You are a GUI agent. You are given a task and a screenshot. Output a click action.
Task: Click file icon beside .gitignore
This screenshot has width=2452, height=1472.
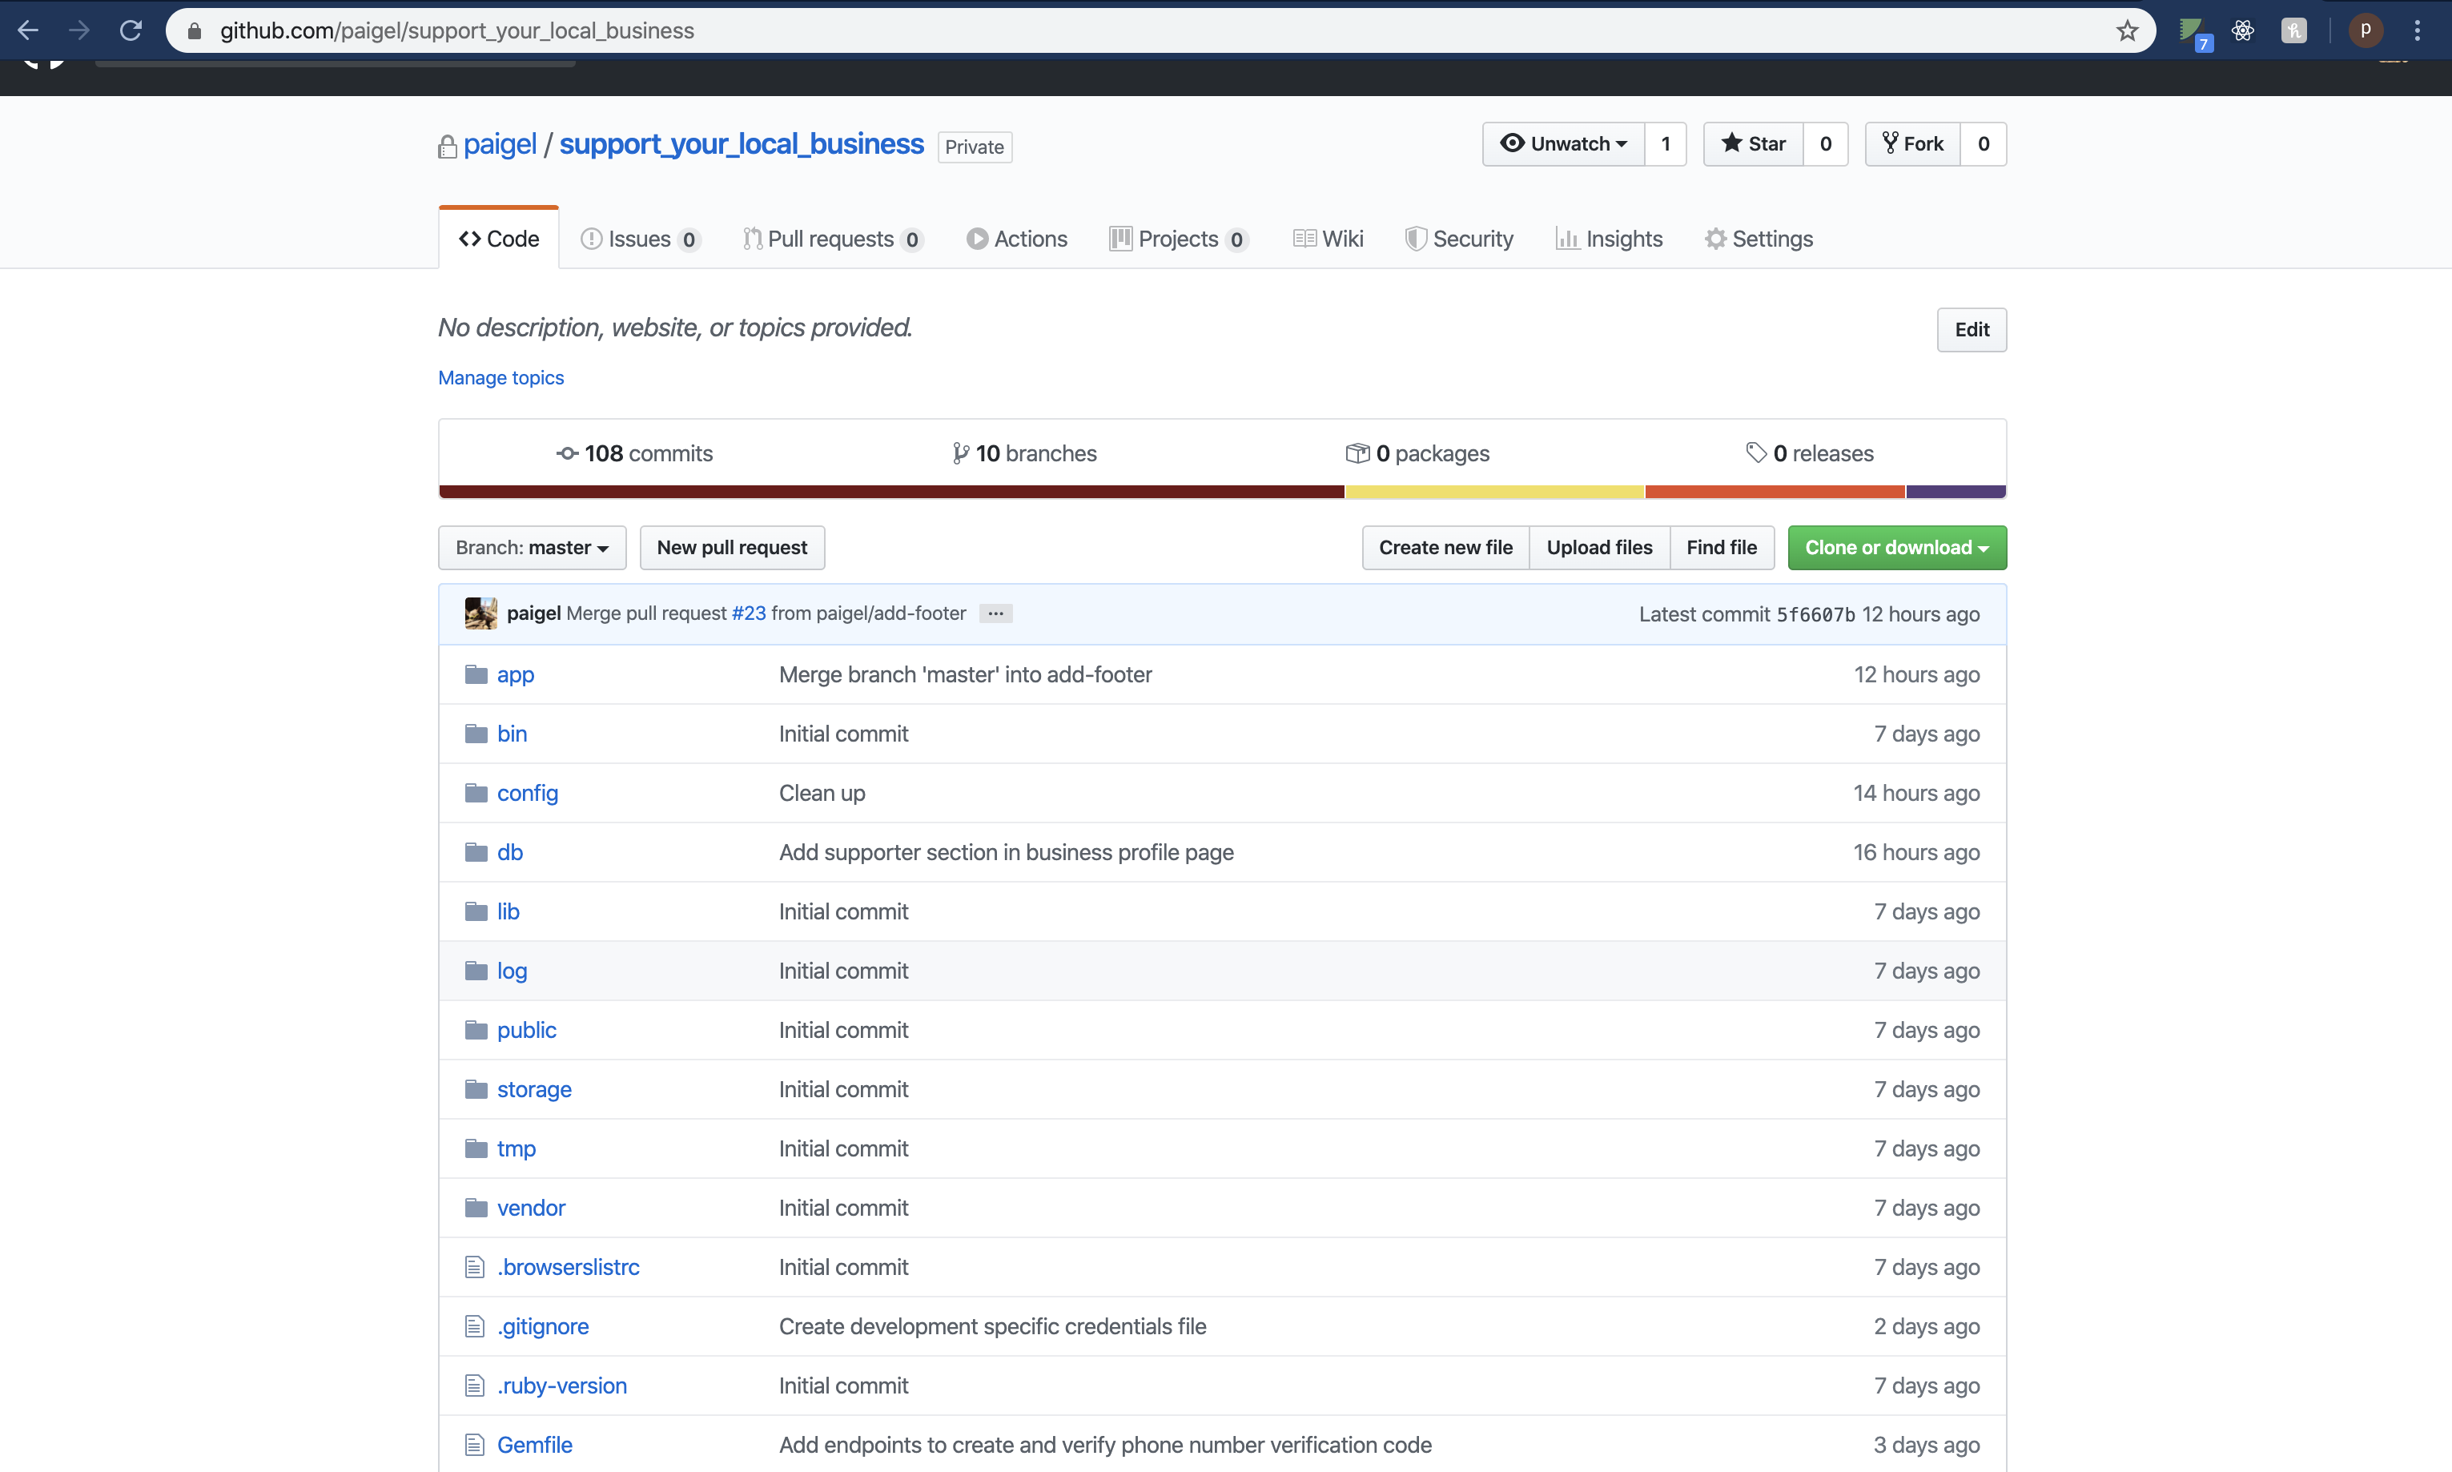click(475, 1327)
